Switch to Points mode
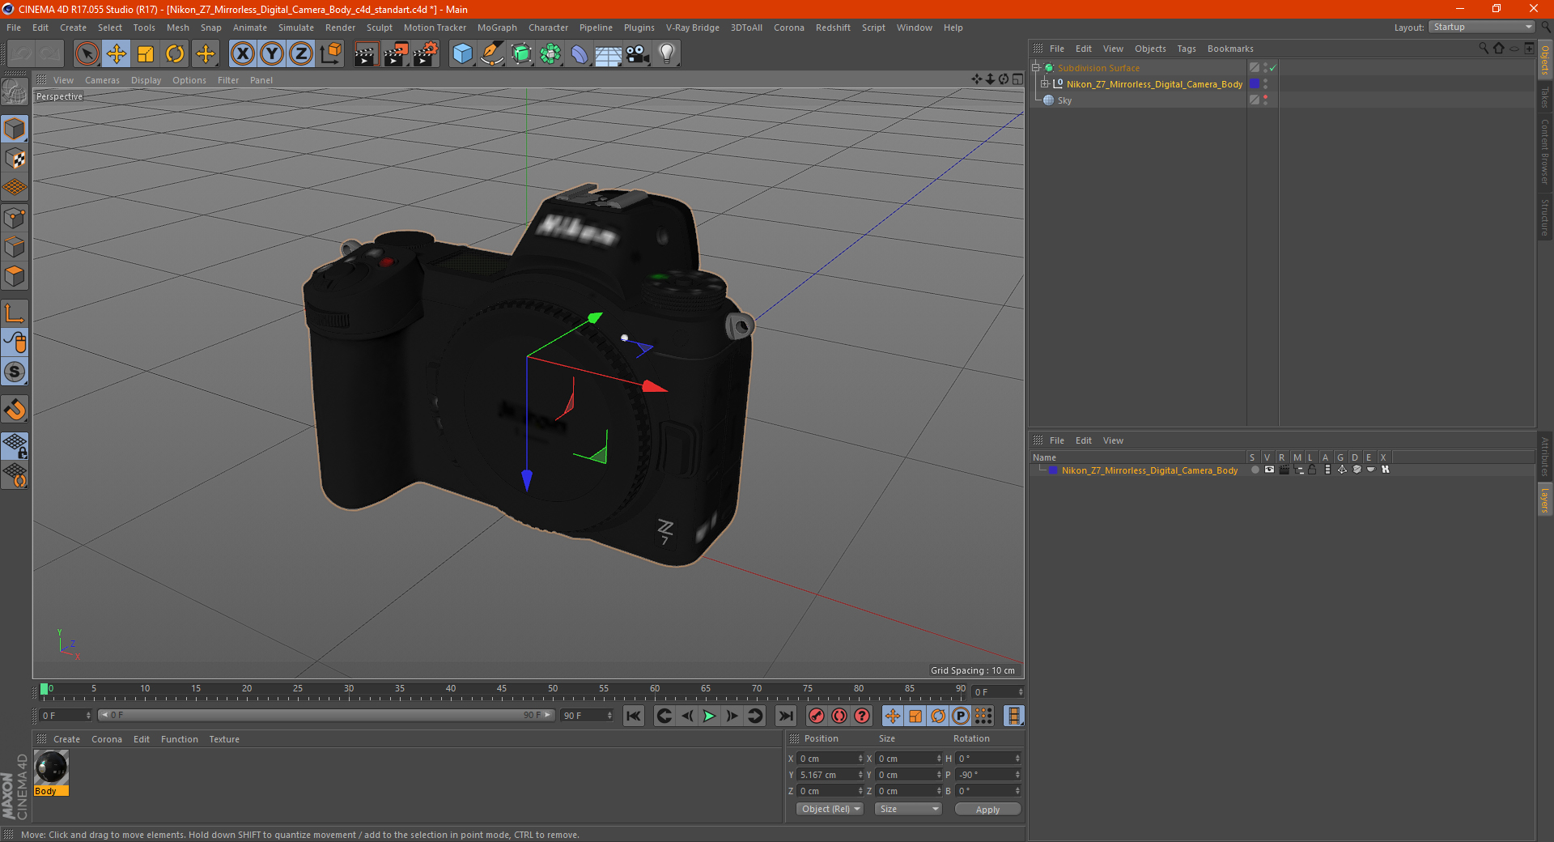Viewport: 1554px width, 842px height. coord(15,218)
